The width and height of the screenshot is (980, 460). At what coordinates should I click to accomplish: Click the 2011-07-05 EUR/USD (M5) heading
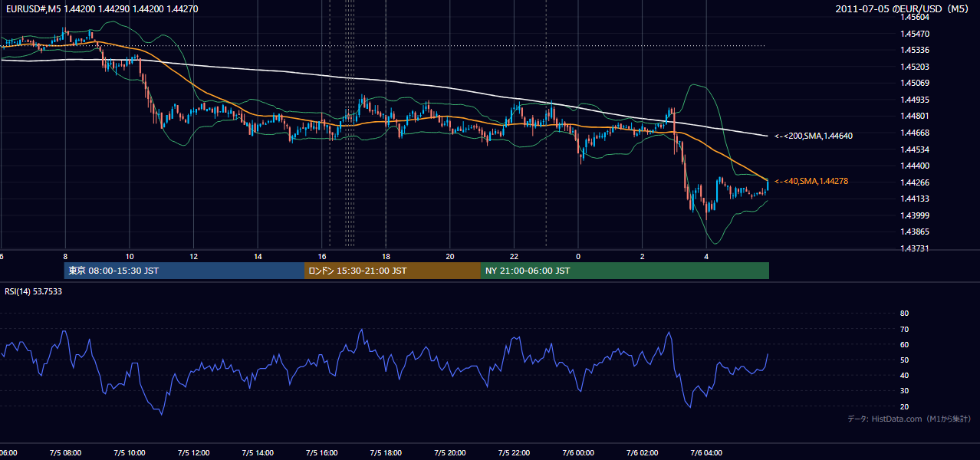coord(903,9)
